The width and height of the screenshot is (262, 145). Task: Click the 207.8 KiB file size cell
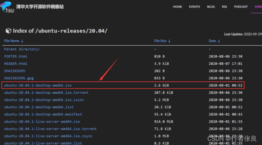click(164, 93)
